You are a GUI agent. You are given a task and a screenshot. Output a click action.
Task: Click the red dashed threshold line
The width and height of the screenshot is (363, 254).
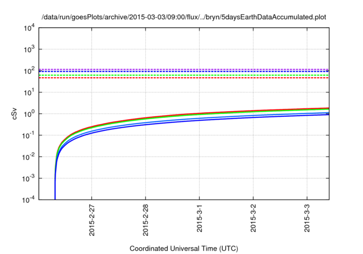pyautogui.click(x=184, y=78)
